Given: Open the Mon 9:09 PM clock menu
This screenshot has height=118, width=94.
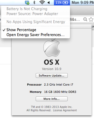Looking at the screenshot, I should [x=83, y=3].
